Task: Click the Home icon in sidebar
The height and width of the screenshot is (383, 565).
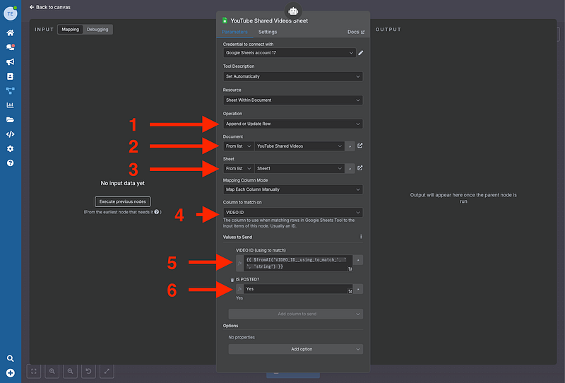Action: point(10,33)
